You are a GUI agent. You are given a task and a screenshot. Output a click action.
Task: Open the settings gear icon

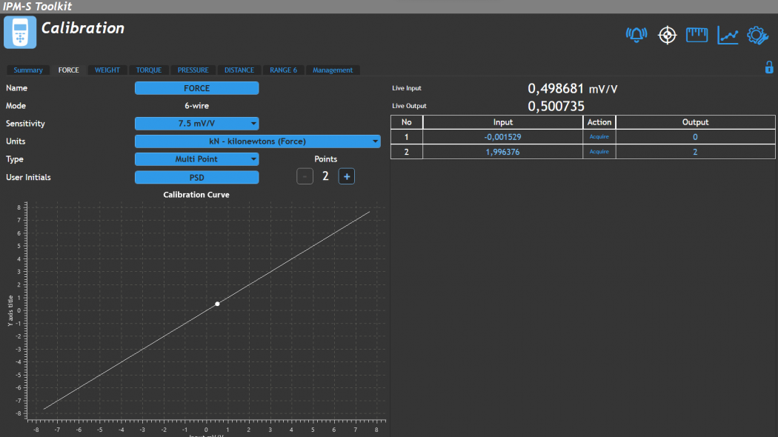tap(757, 35)
